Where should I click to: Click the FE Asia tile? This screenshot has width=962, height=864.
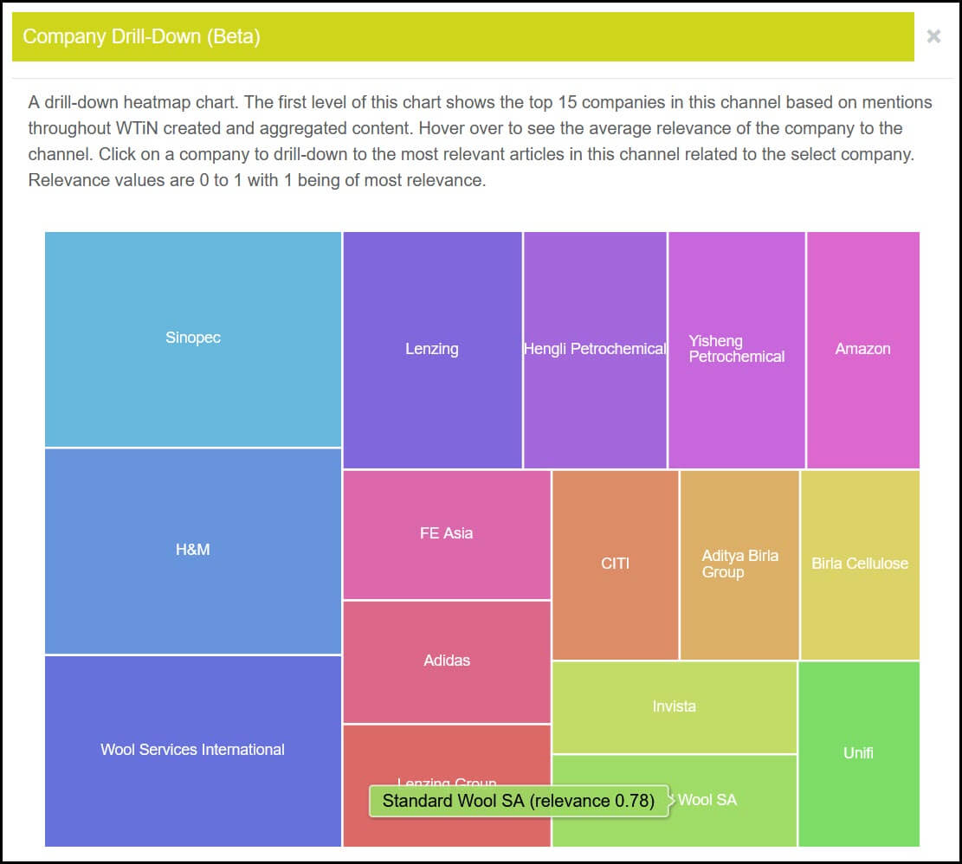446,535
